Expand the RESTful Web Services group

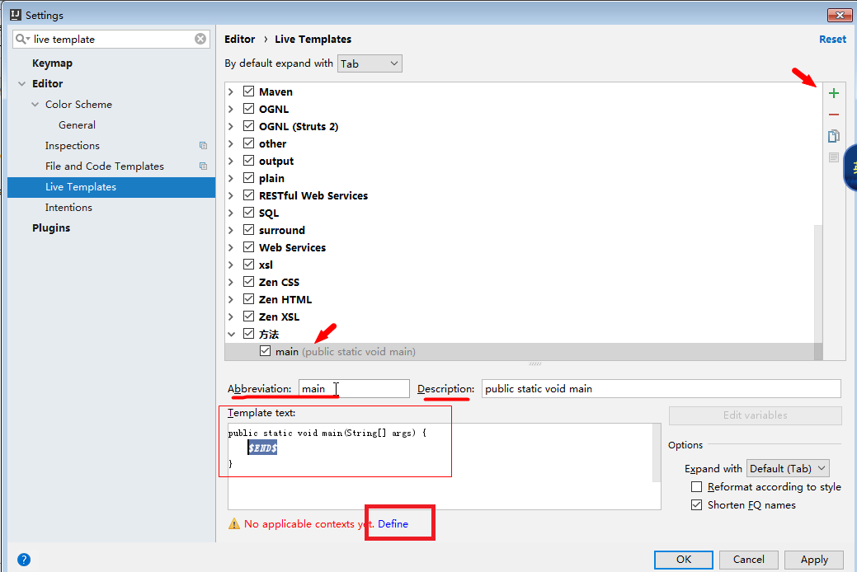(231, 195)
